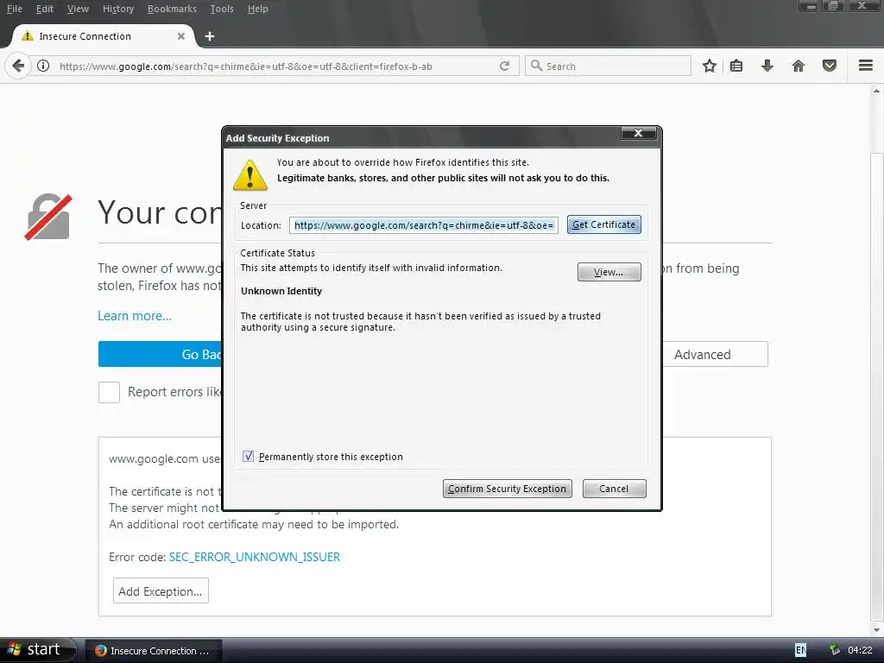Click the scrollbar down arrow
Viewport: 884px width, 663px height.
click(876, 629)
